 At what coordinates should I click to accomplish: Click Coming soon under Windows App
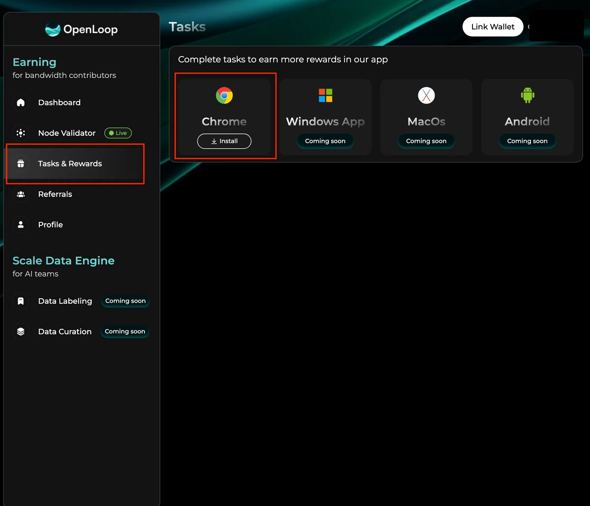pos(325,141)
